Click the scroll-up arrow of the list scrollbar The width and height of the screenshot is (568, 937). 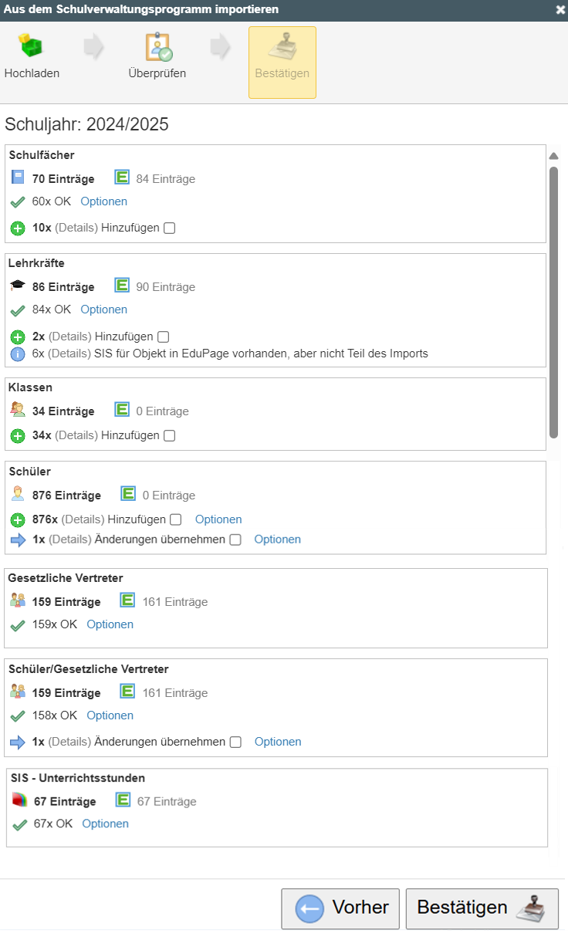553,156
